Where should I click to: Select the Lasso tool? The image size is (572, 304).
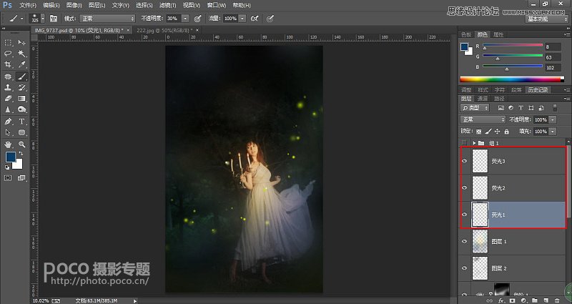pos(8,53)
